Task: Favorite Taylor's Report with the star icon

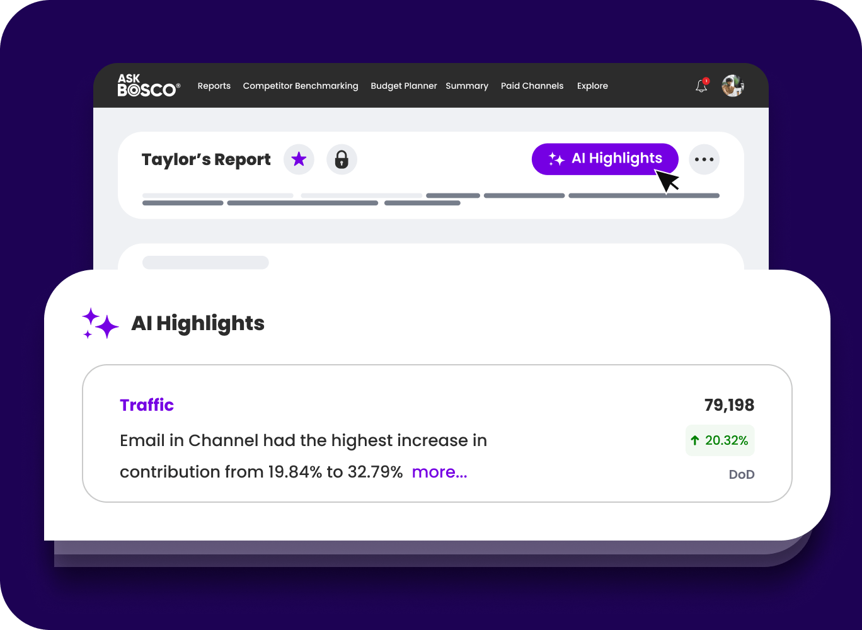Action: 299,159
